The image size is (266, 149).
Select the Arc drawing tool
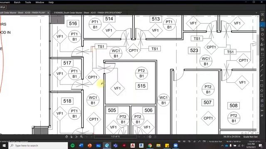[x=262, y=71]
